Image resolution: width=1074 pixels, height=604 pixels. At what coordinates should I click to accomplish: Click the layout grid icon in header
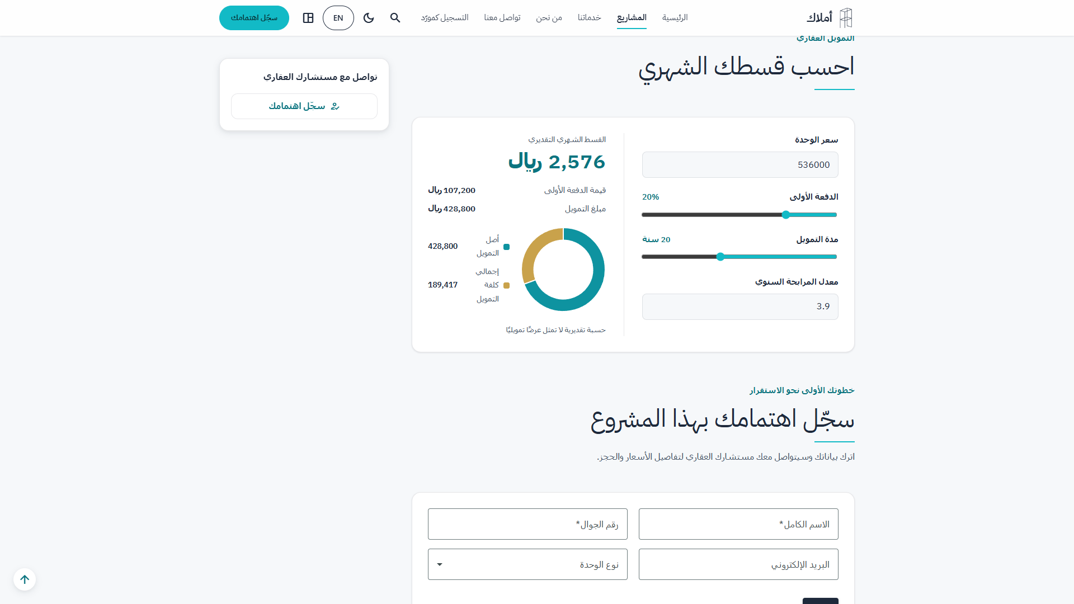308,18
